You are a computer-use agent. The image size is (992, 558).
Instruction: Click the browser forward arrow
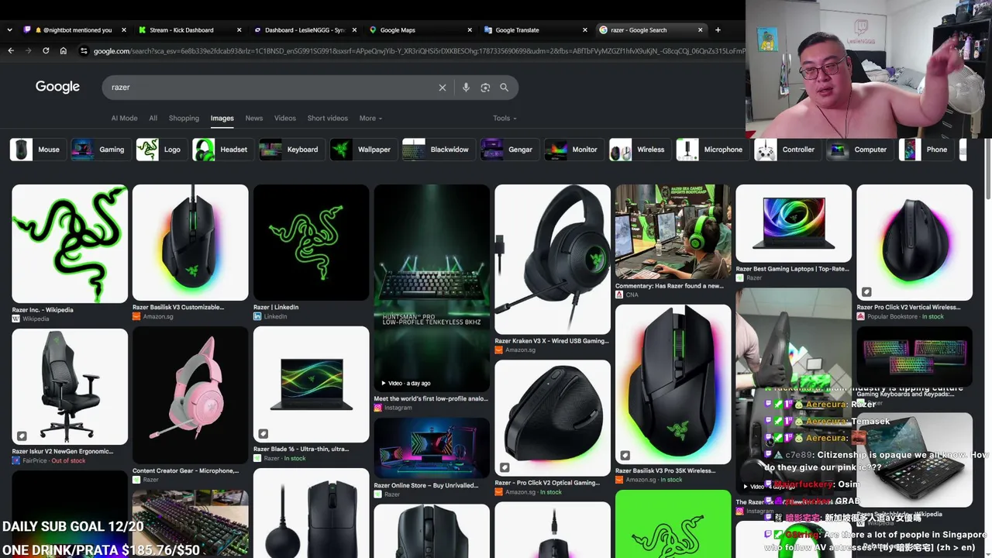[x=29, y=51]
